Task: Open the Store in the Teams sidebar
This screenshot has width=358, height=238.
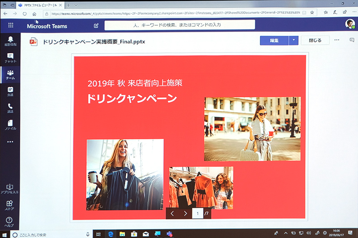Action: click(9, 205)
